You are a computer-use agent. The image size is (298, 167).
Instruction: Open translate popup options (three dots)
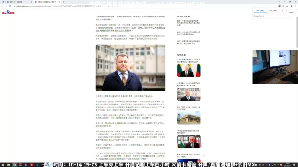pos(283,11)
